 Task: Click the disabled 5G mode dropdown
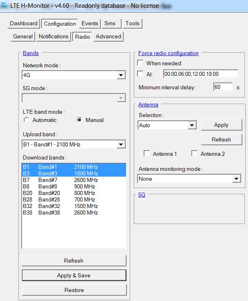[x=74, y=98]
